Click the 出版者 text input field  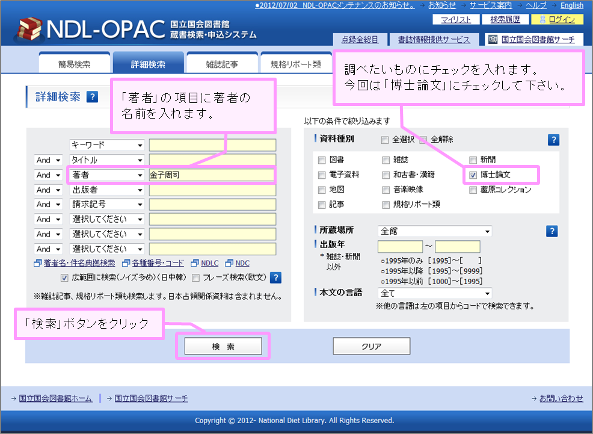tap(212, 190)
